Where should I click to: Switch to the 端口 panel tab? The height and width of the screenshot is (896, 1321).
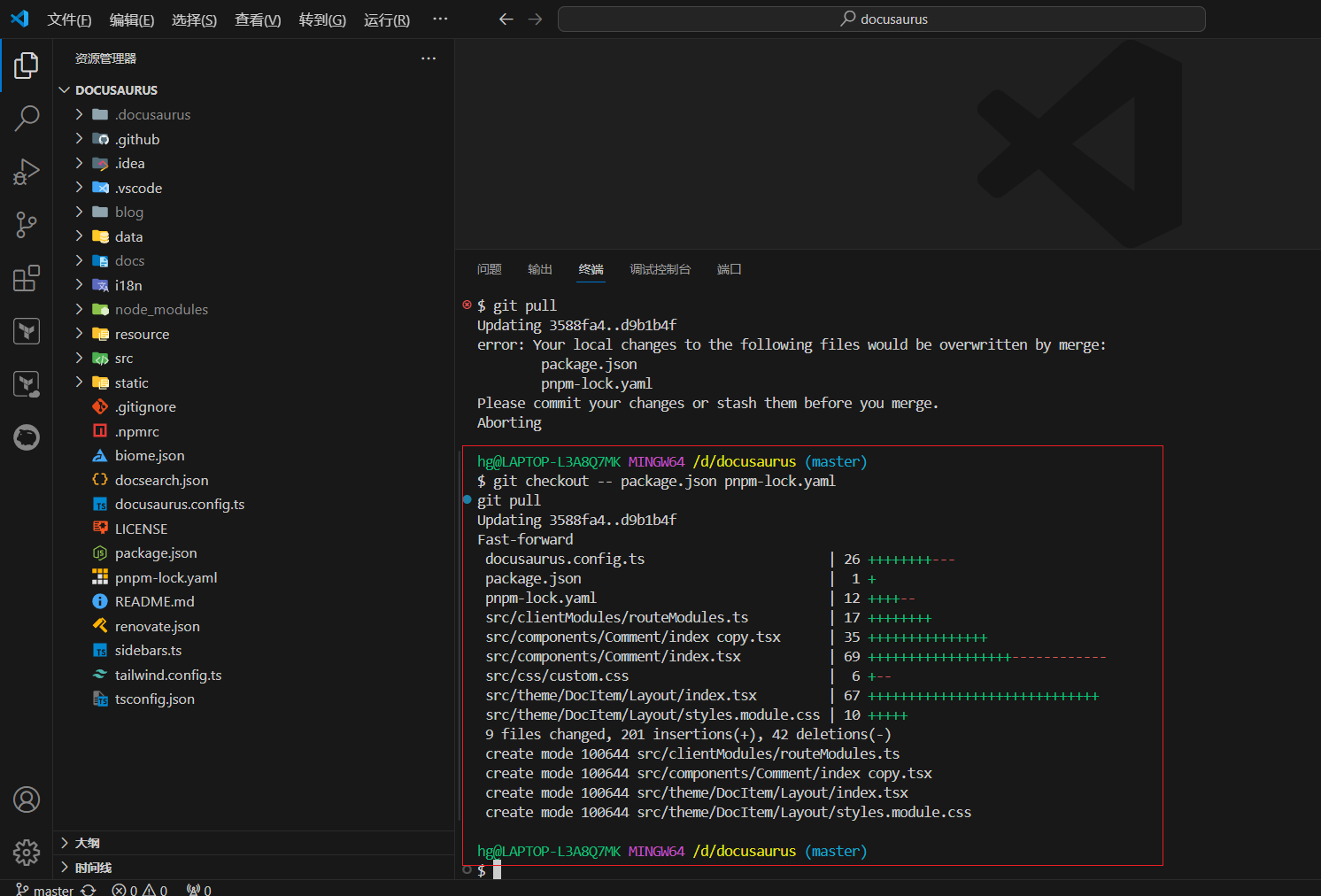coord(730,269)
